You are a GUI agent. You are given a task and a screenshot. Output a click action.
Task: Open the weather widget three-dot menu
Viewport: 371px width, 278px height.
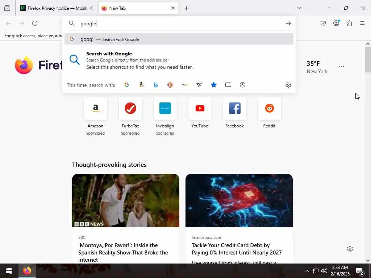(341, 66)
